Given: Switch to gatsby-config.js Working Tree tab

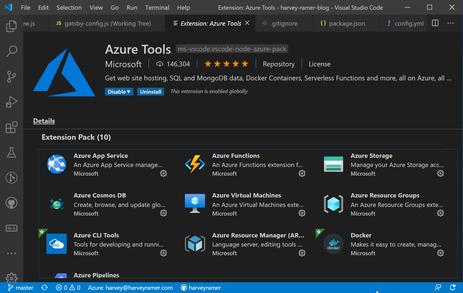Looking at the screenshot, I should pos(107,23).
